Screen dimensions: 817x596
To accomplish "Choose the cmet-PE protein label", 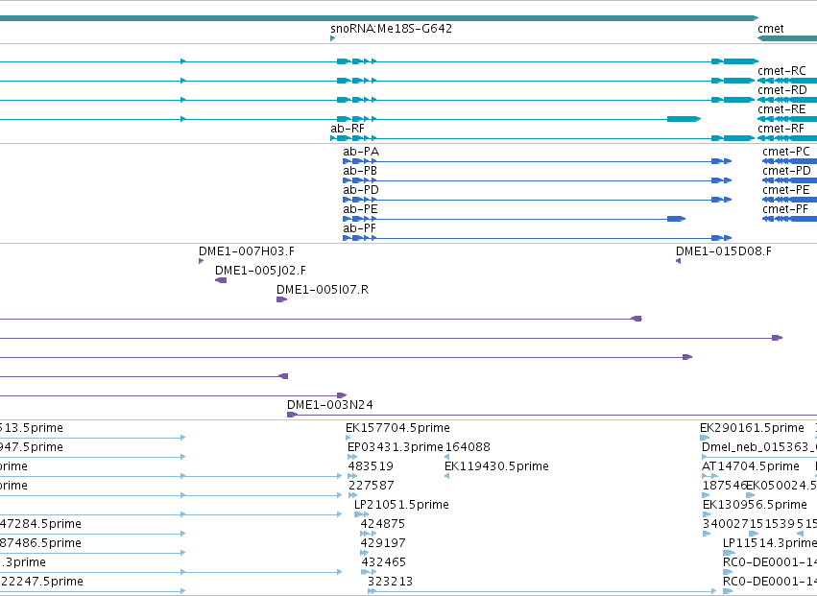I will pos(786,190).
